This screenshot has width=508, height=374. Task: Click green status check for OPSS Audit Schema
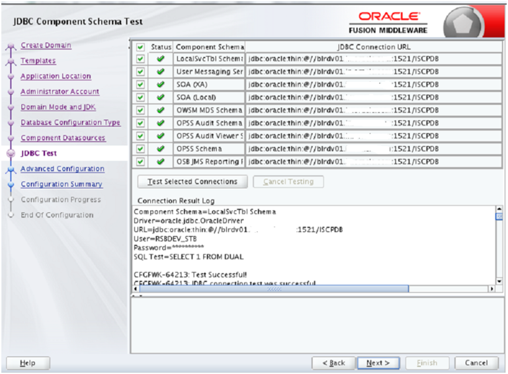[x=160, y=123]
